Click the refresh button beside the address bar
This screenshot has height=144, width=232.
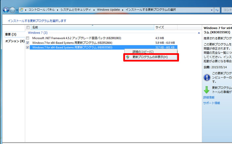217,10
